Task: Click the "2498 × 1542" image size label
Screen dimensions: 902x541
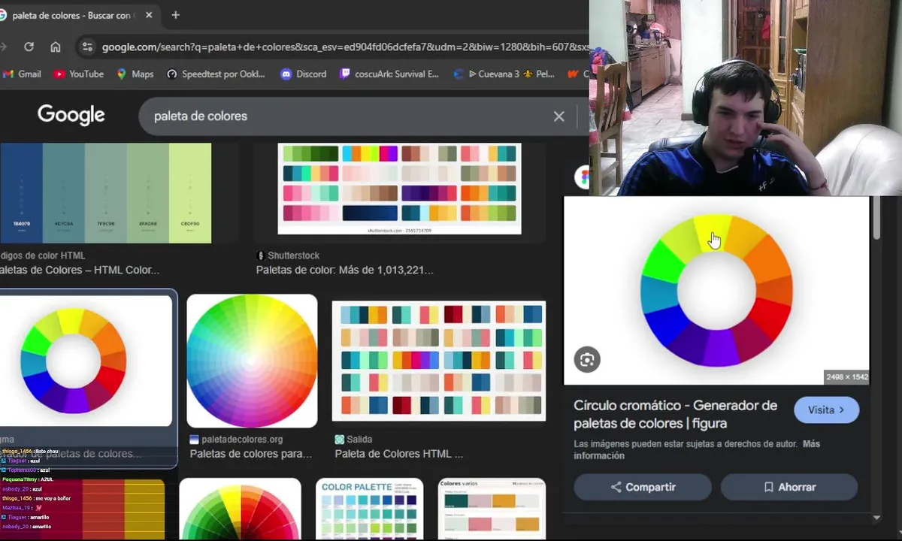Action: coord(846,377)
